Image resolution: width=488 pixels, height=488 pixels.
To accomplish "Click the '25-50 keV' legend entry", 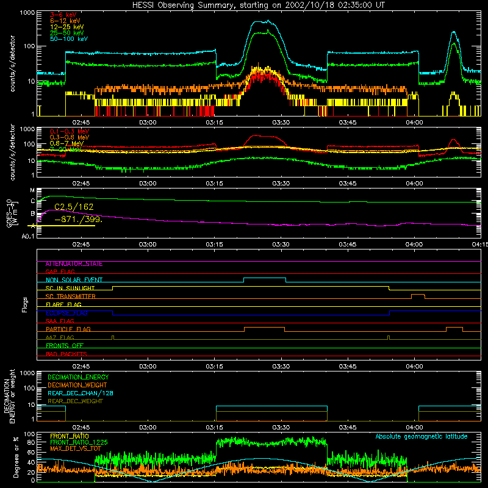I will (67, 33).
